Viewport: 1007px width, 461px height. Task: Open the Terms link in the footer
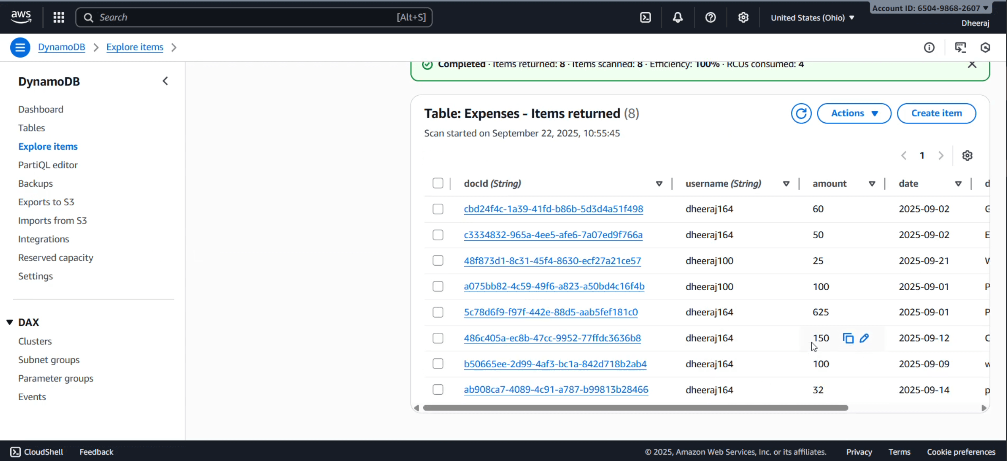tap(899, 452)
